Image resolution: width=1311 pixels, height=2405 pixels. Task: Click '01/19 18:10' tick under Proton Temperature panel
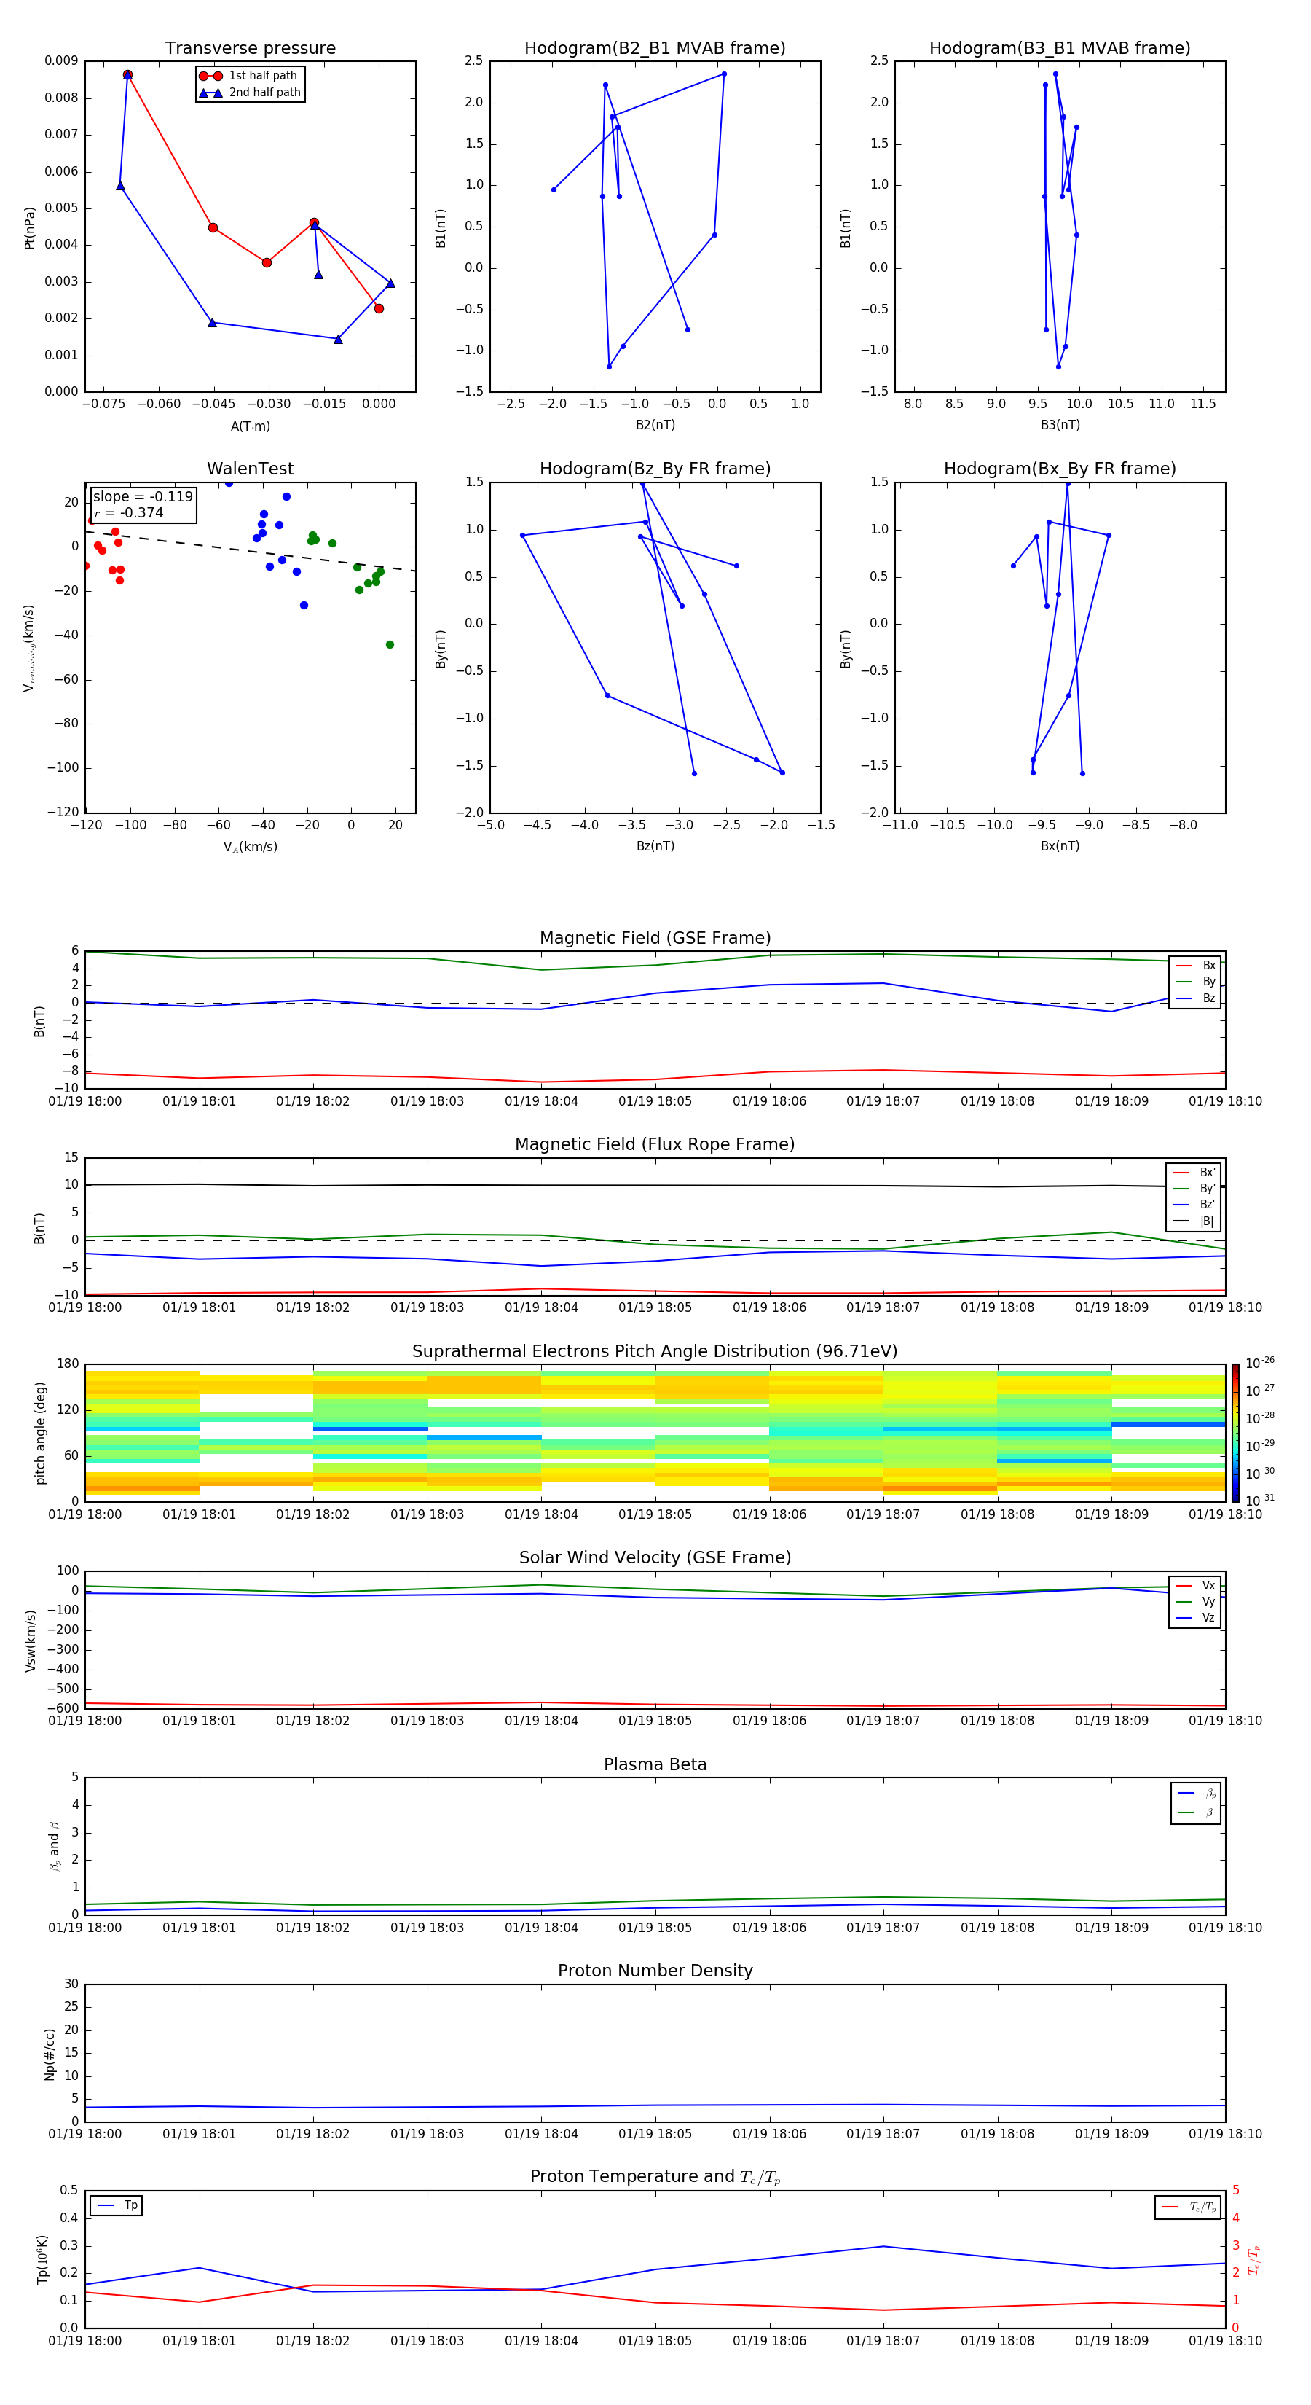1225,2342
